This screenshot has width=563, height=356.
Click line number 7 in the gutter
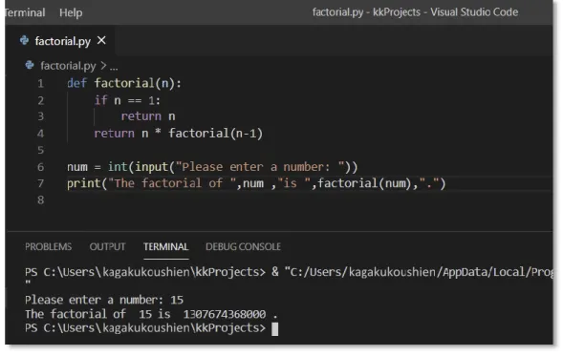coord(40,183)
